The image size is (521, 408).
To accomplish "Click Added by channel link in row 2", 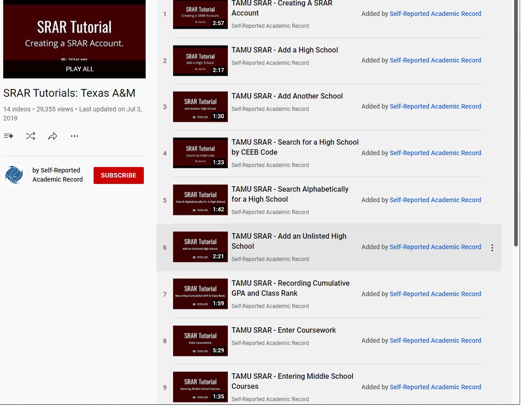I will tap(435, 60).
